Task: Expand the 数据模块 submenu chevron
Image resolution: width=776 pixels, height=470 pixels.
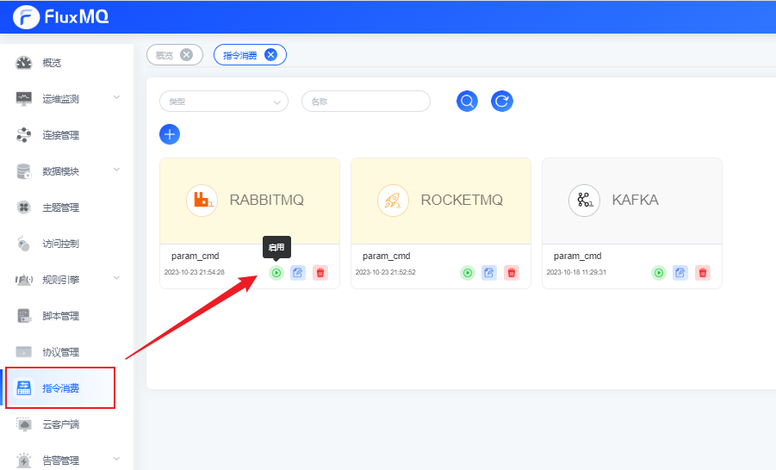Action: [x=117, y=170]
